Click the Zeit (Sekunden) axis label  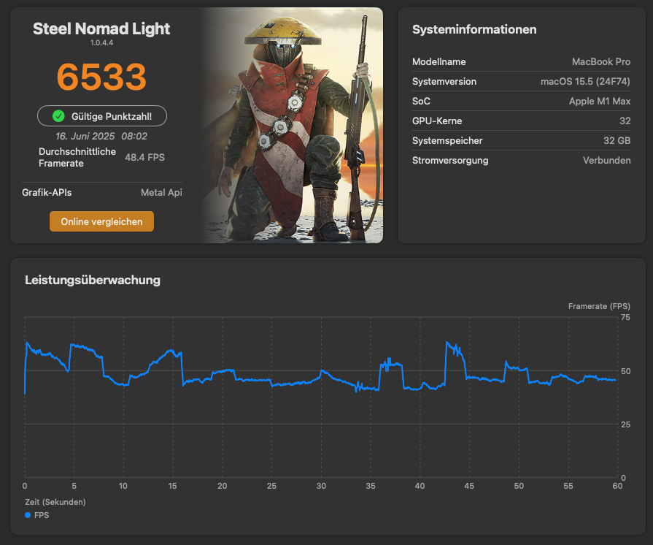pyautogui.click(x=55, y=502)
